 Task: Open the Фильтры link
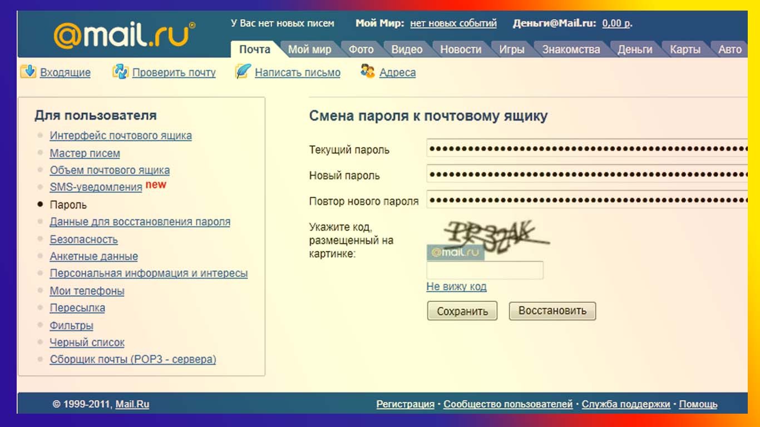point(71,325)
